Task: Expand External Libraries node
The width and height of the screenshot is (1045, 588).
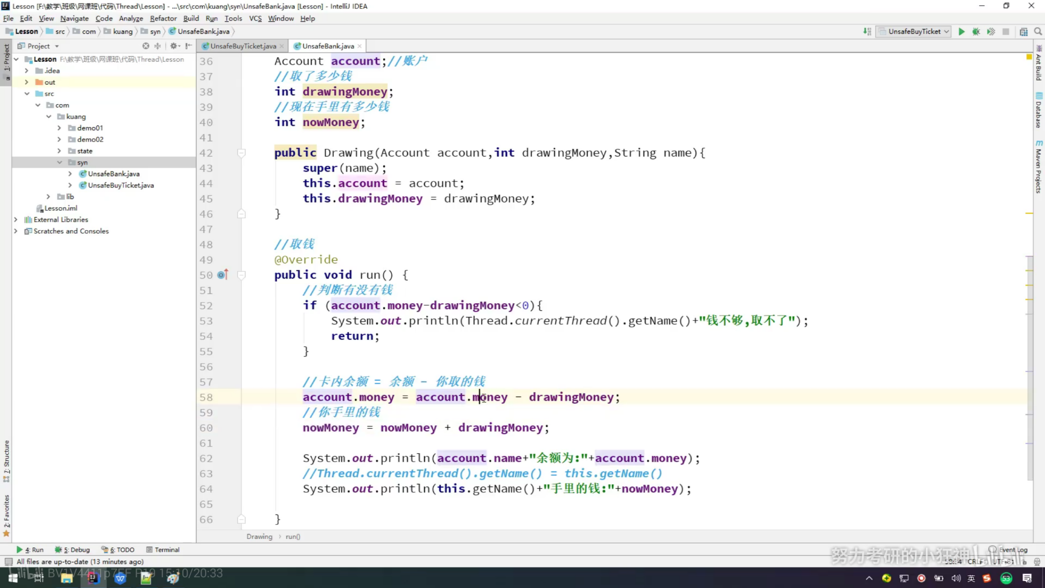Action: [x=15, y=219]
